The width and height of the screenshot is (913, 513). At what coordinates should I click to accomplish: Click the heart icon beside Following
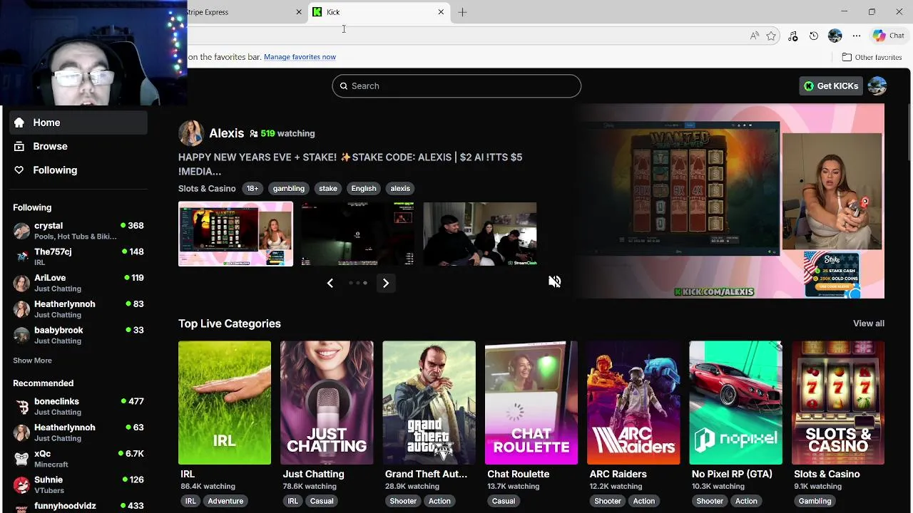click(19, 170)
